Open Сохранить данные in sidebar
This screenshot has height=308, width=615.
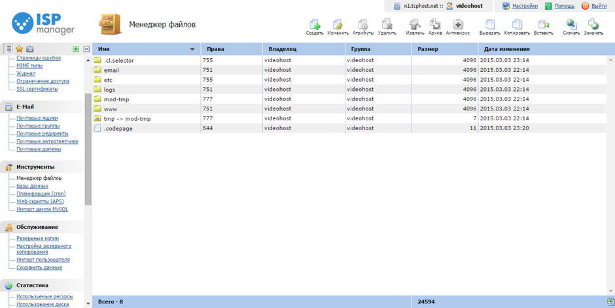coord(39,267)
